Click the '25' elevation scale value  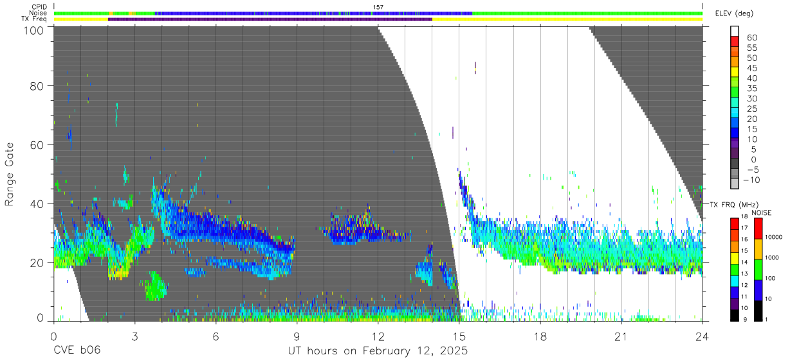[753, 109]
